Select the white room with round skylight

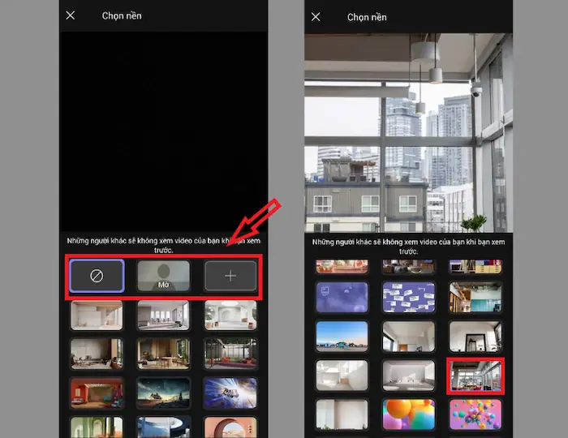[230, 315]
